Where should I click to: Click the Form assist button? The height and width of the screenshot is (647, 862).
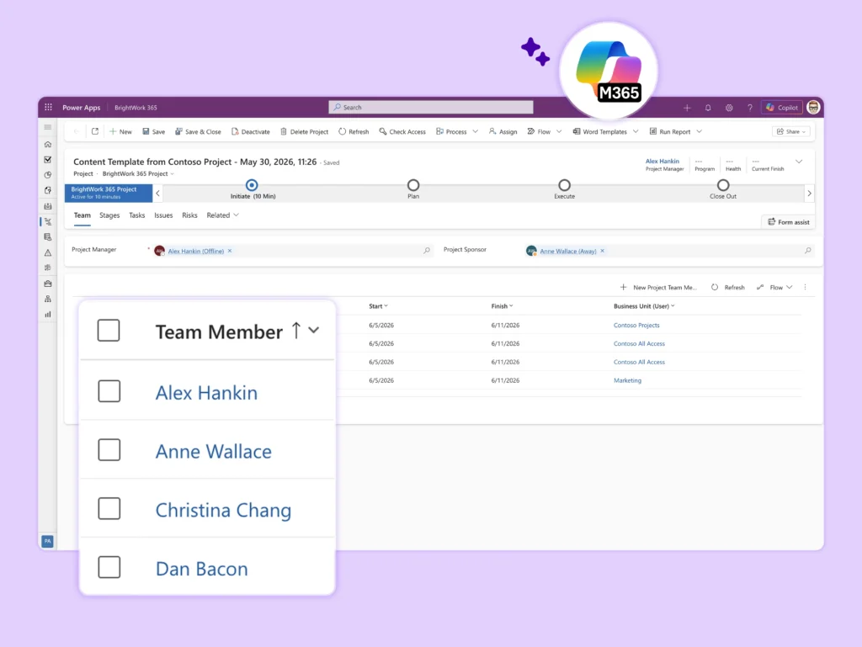(788, 222)
